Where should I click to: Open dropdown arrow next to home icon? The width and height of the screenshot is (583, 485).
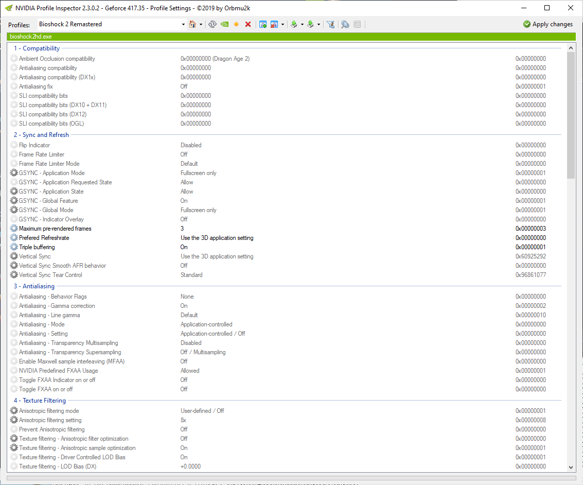point(201,25)
